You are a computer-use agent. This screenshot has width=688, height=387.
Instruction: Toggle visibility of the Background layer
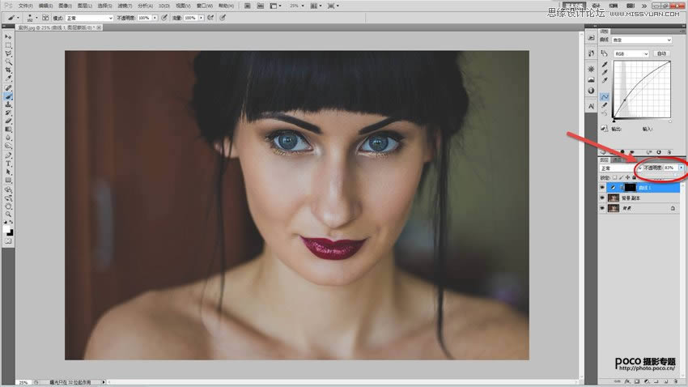coord(603,209)
